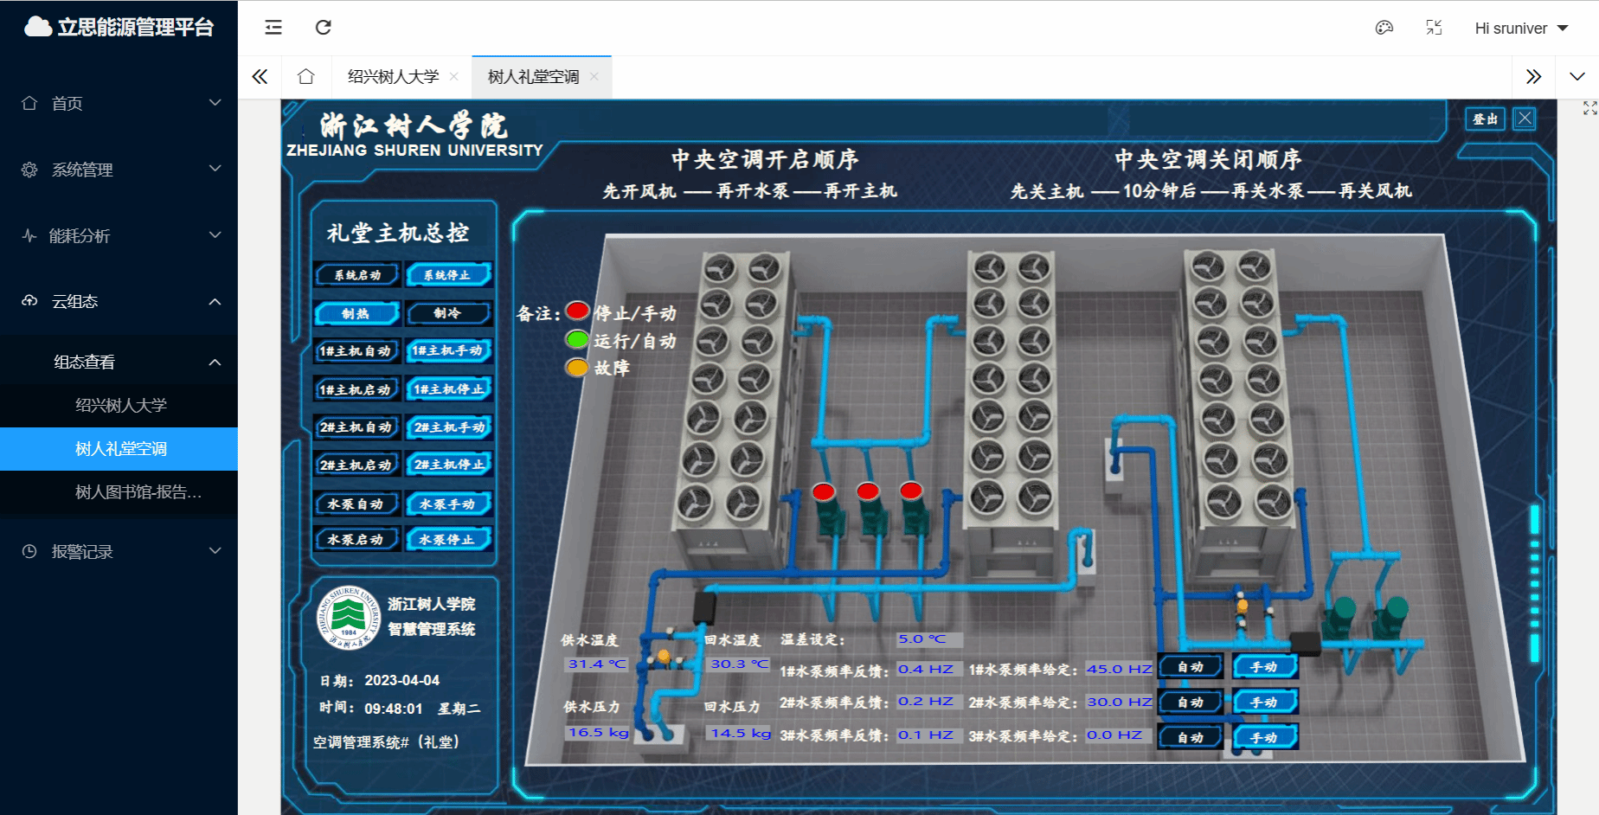Viewport: 1599px width, 815px height.
Task: Collapse the sidebar with the hamburger icon
Action: (273, 28)
